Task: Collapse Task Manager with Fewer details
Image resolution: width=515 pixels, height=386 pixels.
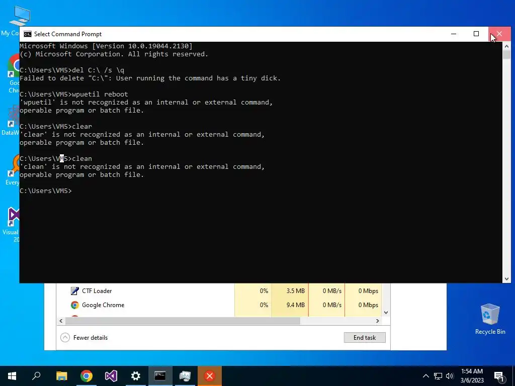Action: click(84, 337)
